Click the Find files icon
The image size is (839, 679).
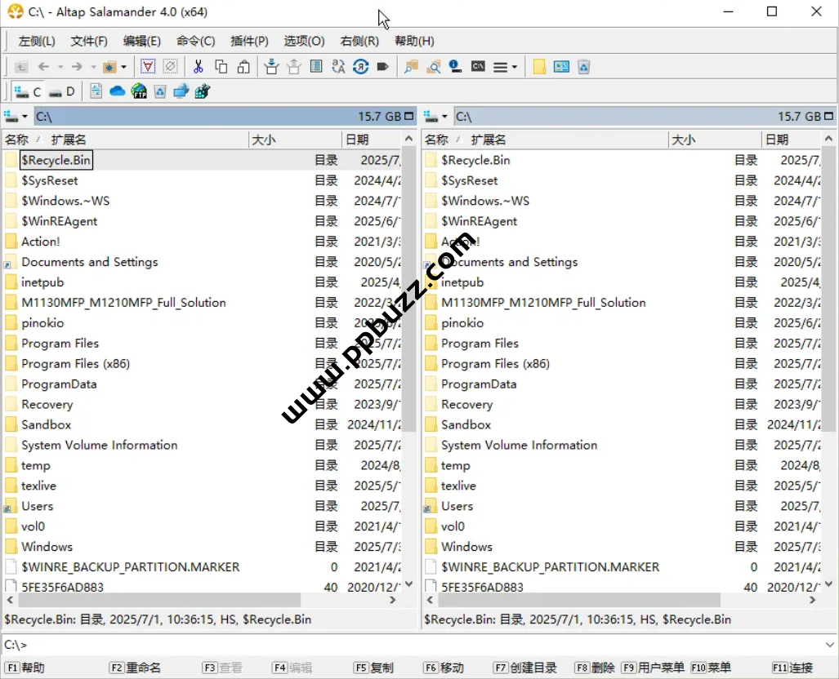point(411,67)
